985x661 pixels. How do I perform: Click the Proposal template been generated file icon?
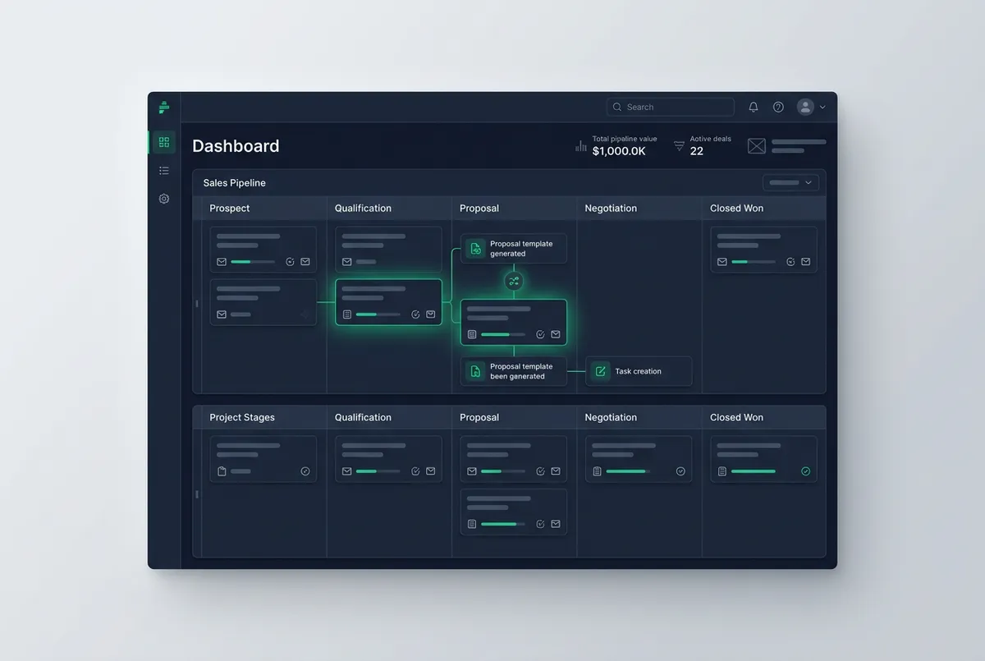[475, 371]
